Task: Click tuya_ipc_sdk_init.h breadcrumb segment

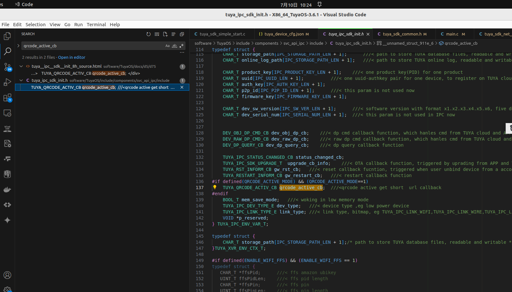Action: (x=353, y=43)
